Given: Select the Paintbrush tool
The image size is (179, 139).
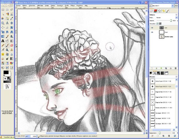Looking at the screenshot, I should [x=7, y=45].
